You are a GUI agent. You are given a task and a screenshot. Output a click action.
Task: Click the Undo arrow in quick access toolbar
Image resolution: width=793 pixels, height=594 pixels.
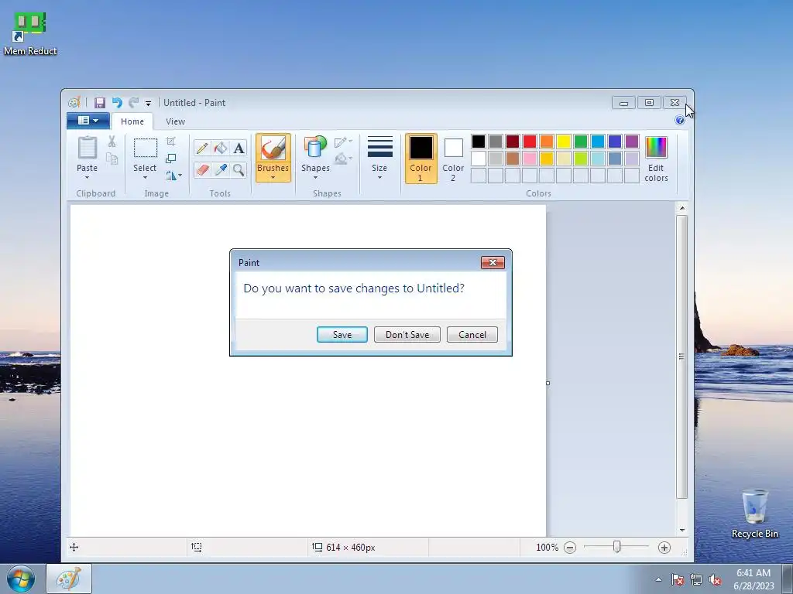click(117, 103)
